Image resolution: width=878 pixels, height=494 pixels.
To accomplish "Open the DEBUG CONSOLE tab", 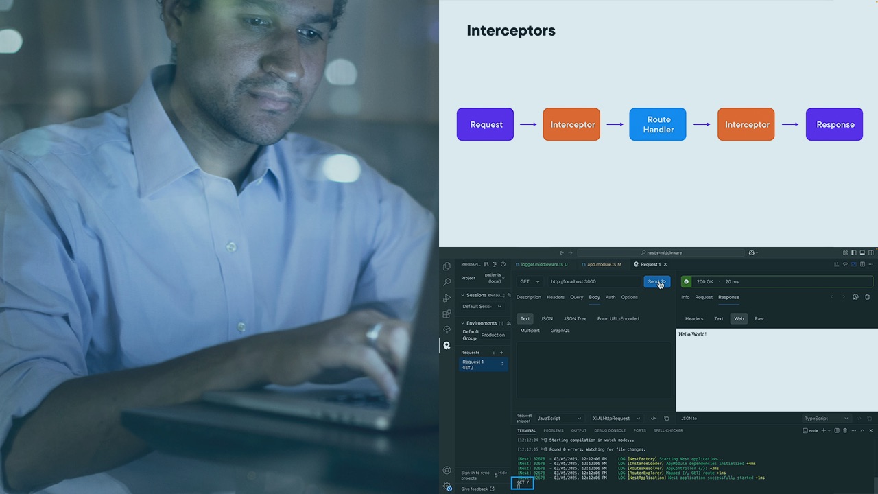I will 610,430.
